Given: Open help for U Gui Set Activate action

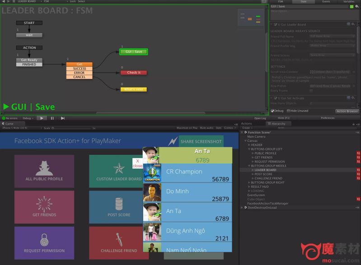Looking at the screenshot, I should pyautogui.click(x=348, y=98).
